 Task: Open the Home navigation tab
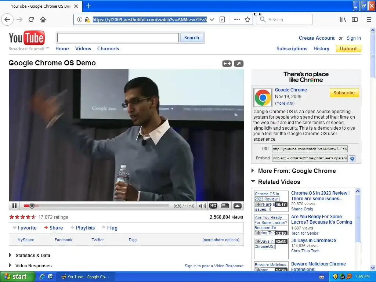click(x=62, y=48)
